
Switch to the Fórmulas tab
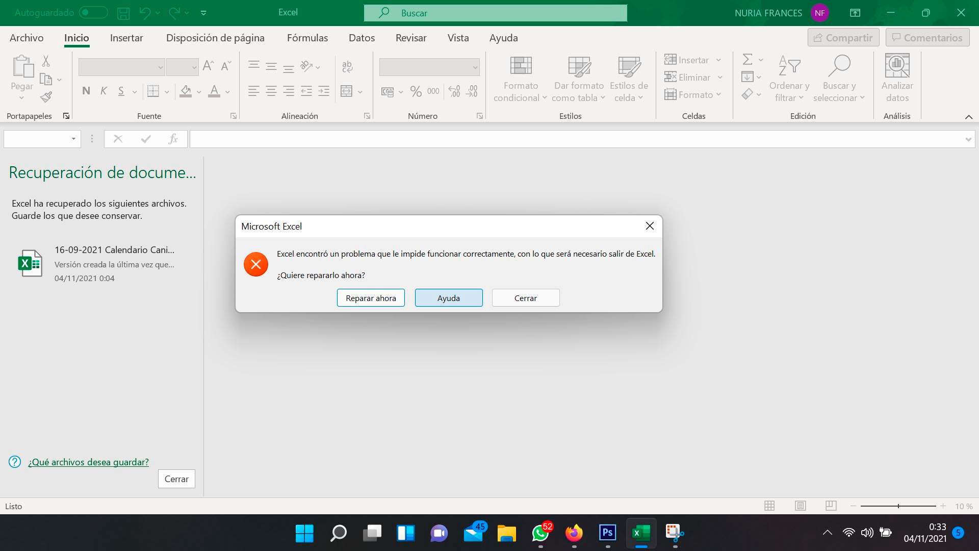(x=307, y=38)
